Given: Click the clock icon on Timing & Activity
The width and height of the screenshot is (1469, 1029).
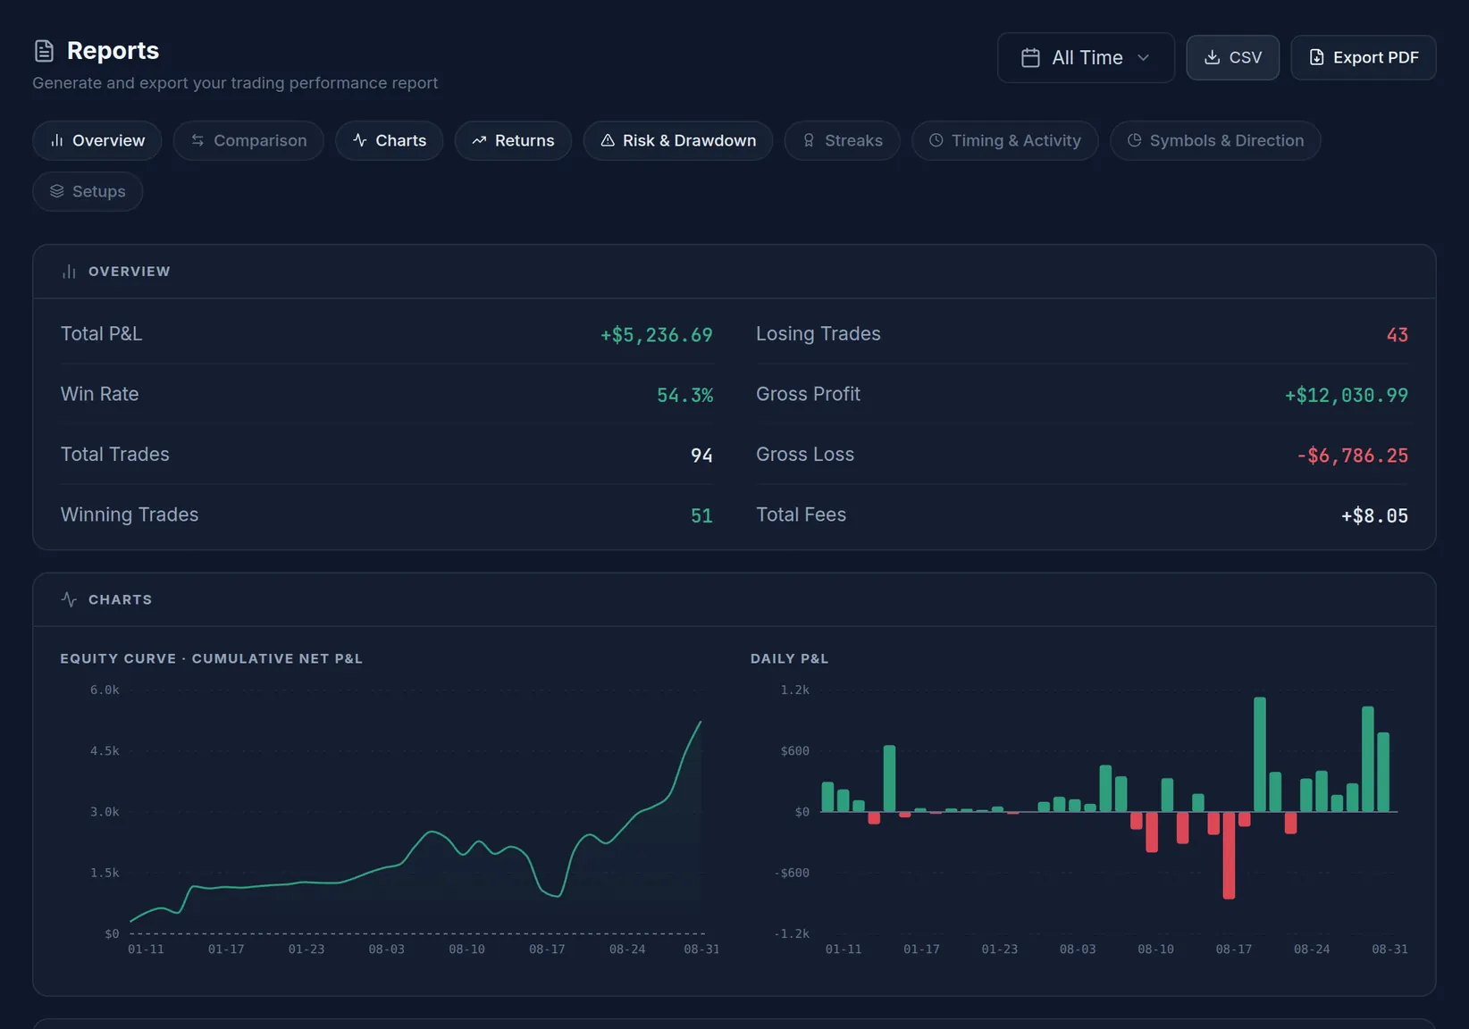Looking at the screenshot, I should click(x=936, y=140).
